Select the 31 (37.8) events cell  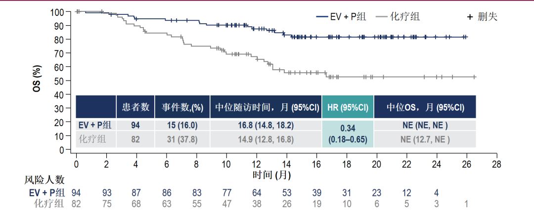coord(182,139)
